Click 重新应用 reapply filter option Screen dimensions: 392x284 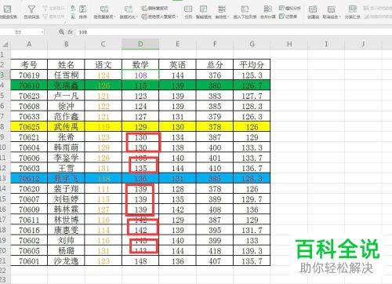tap(53, 16)
